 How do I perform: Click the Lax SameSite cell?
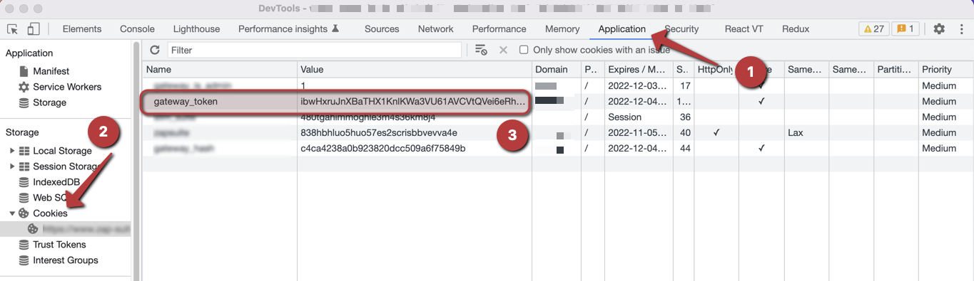coord(806,133)
